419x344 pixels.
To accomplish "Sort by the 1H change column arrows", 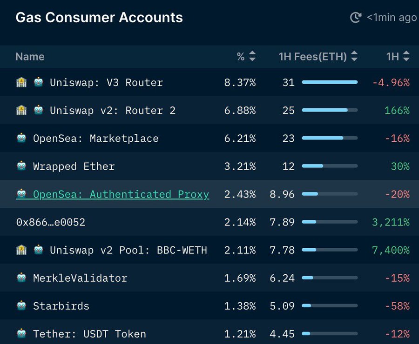I will tap(406, 57).
